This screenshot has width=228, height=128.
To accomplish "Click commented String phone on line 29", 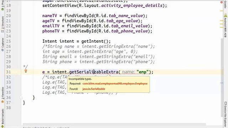I will click(57, 62).
